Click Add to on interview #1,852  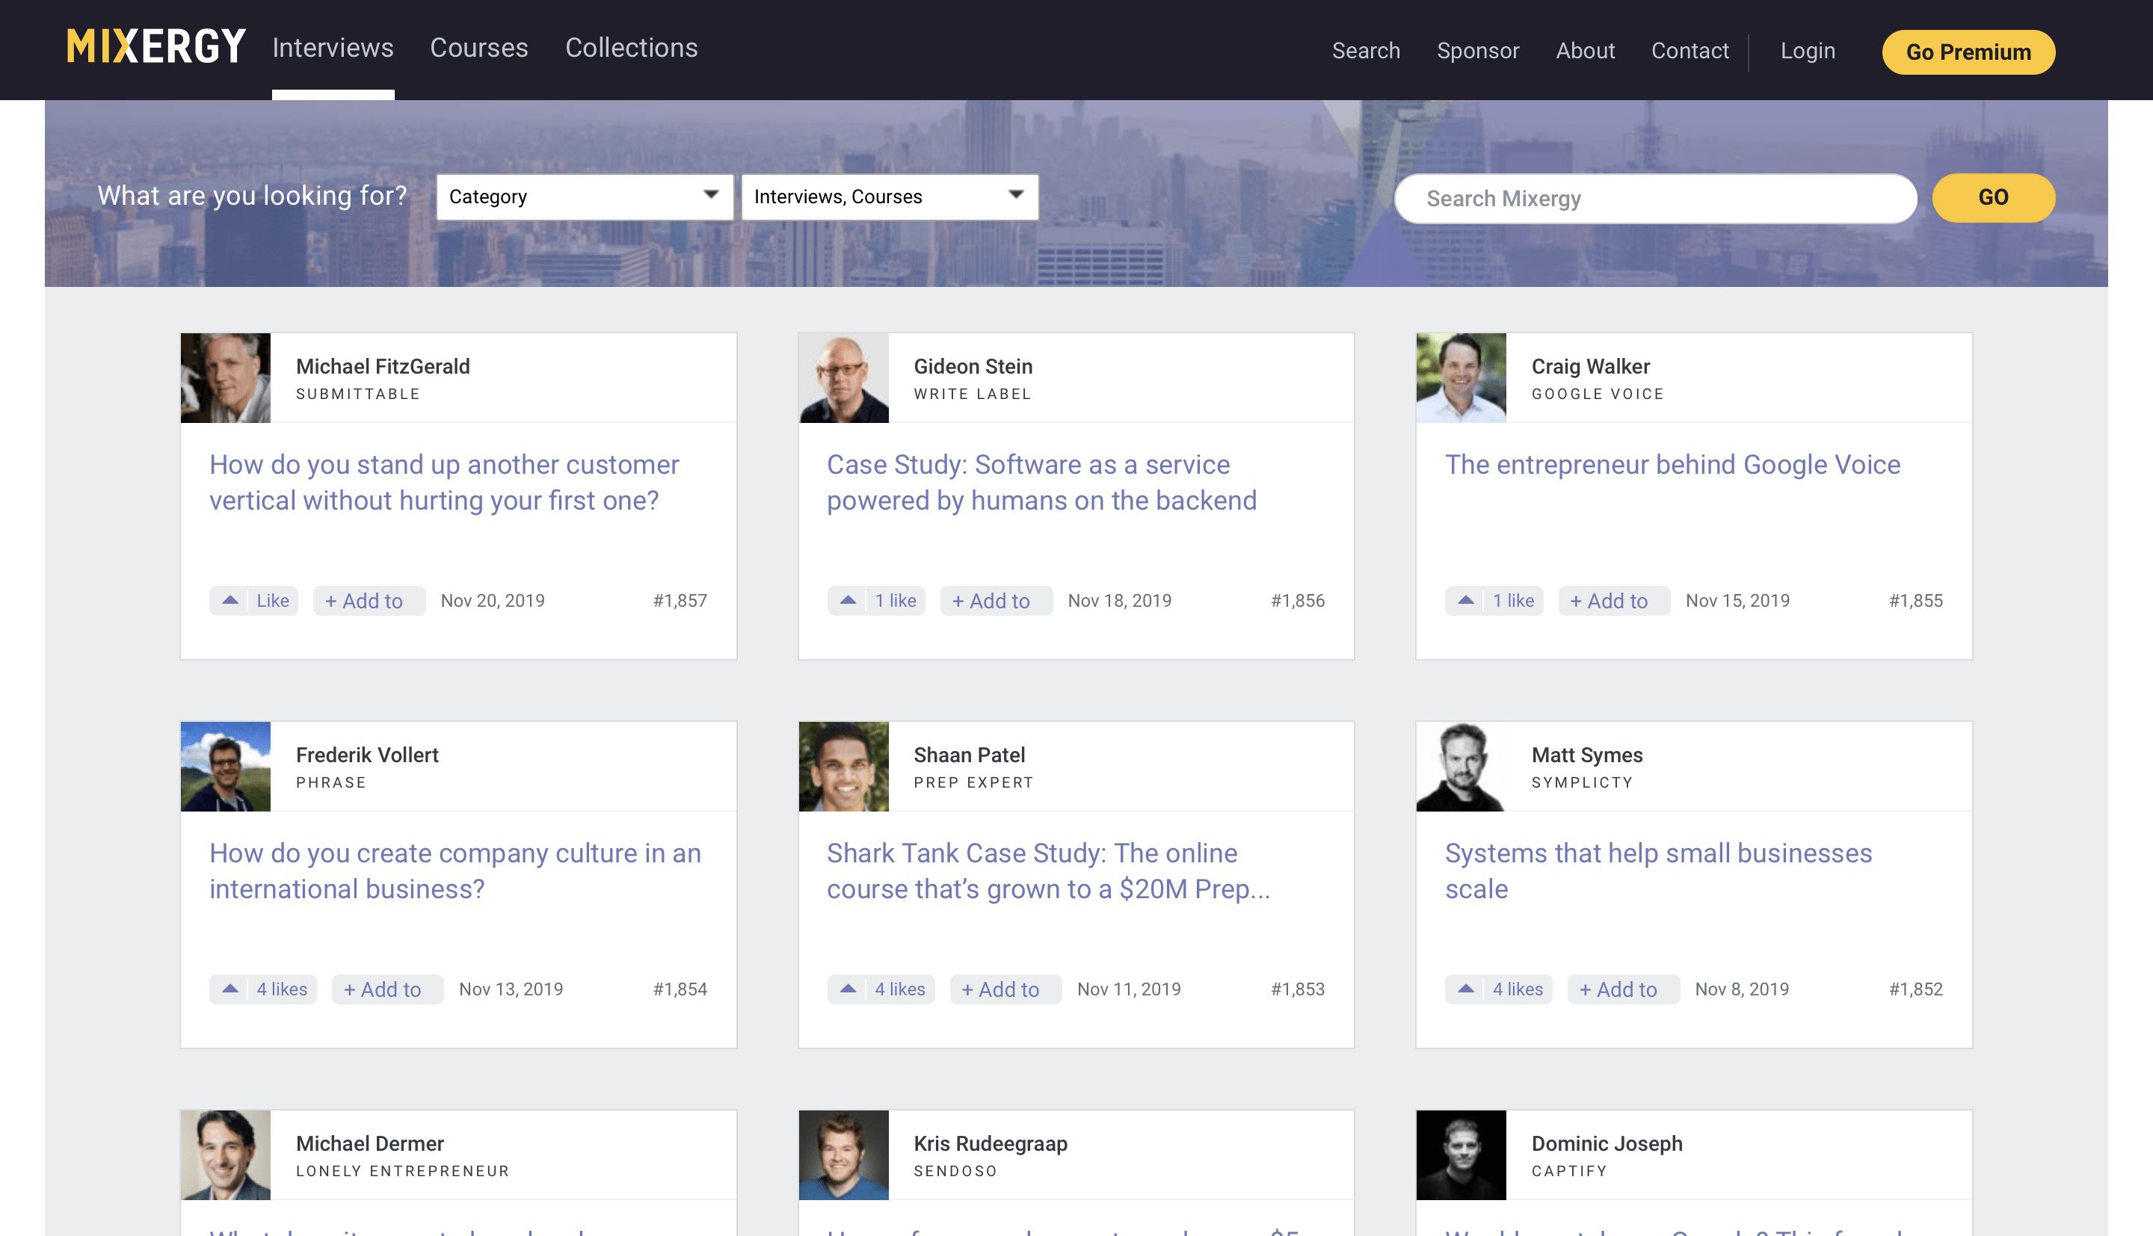[x=1623, y=990]
